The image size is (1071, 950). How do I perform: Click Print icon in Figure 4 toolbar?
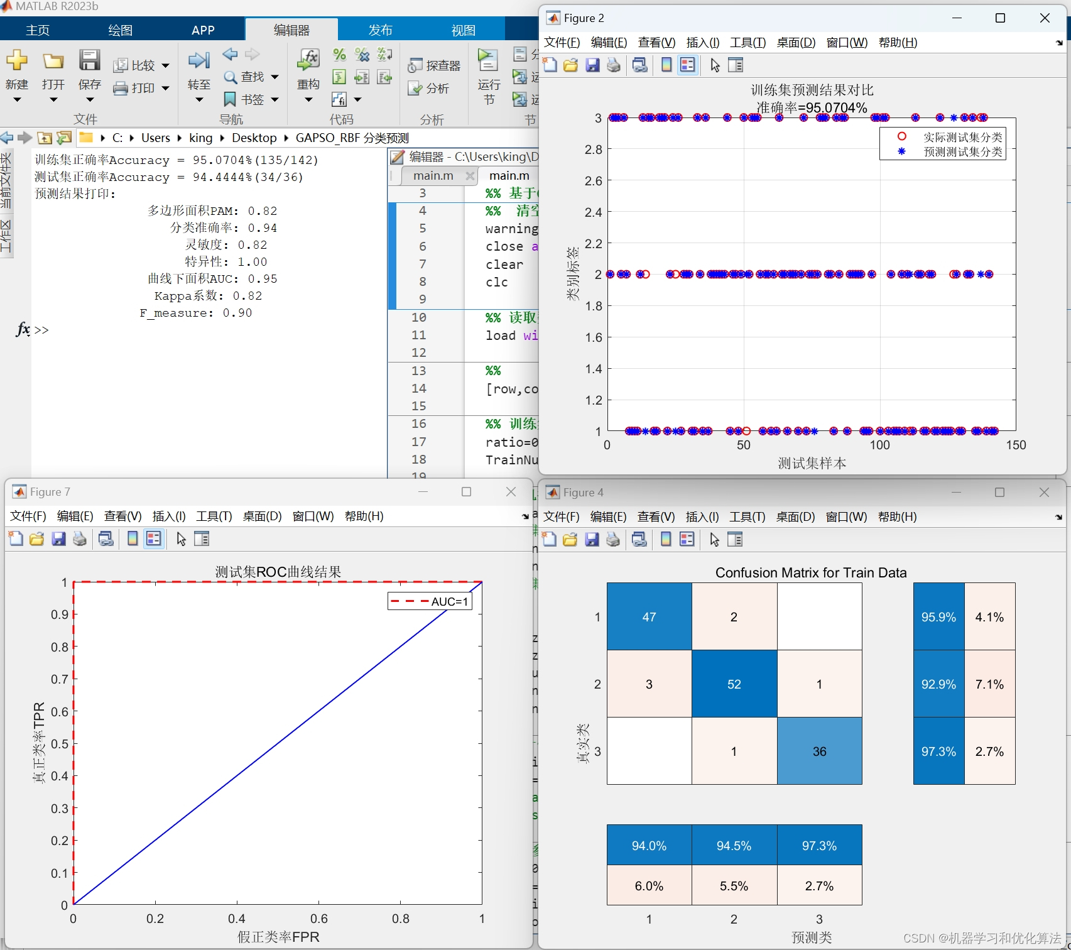tap(613, 539)
